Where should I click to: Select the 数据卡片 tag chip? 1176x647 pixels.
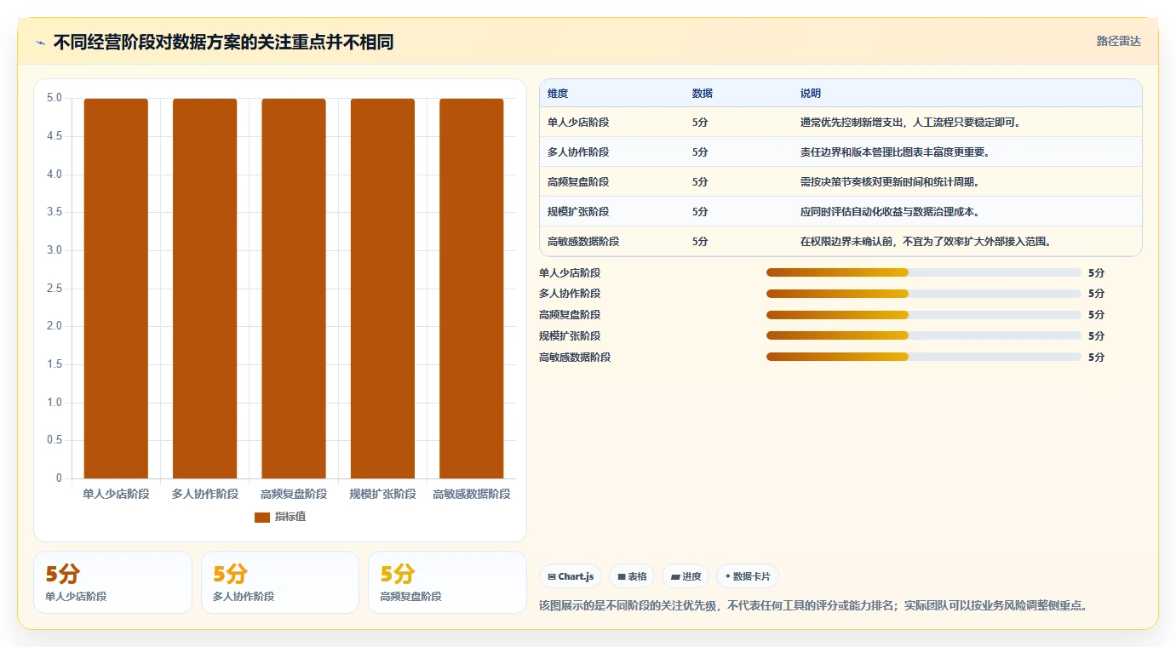pos(748,576)
